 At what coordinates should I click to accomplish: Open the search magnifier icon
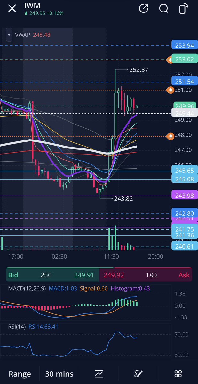pos(164,9)
